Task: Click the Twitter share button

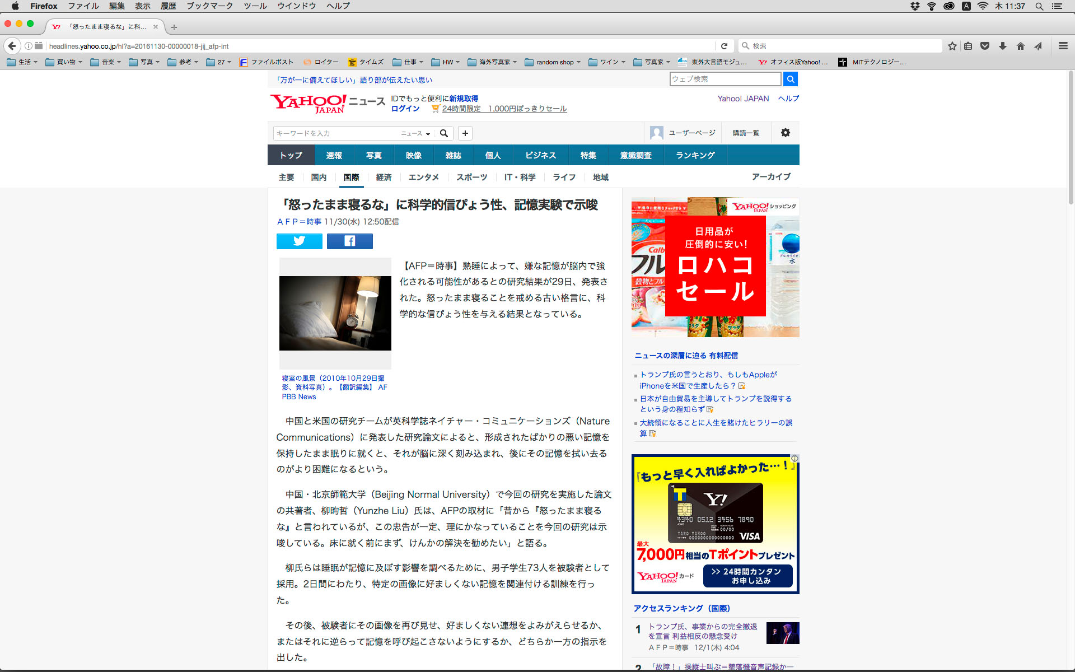Action: (x=299, y=241)
